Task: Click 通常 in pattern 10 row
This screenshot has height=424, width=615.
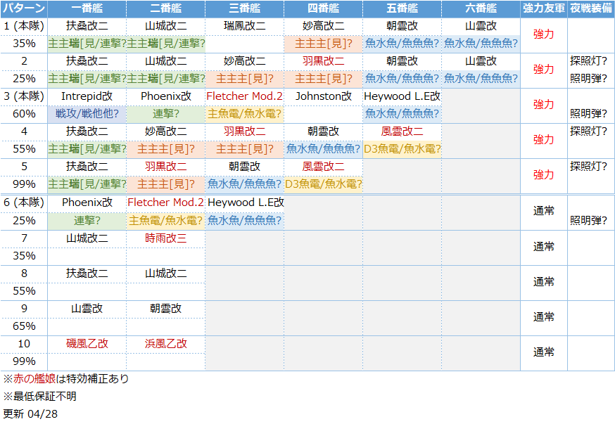Action: pos(544,352)
